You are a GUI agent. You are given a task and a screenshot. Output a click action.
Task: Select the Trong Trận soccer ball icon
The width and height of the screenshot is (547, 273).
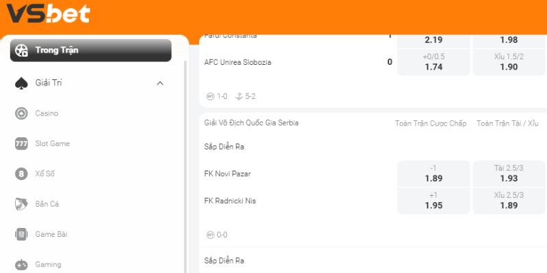pos(21,50)
